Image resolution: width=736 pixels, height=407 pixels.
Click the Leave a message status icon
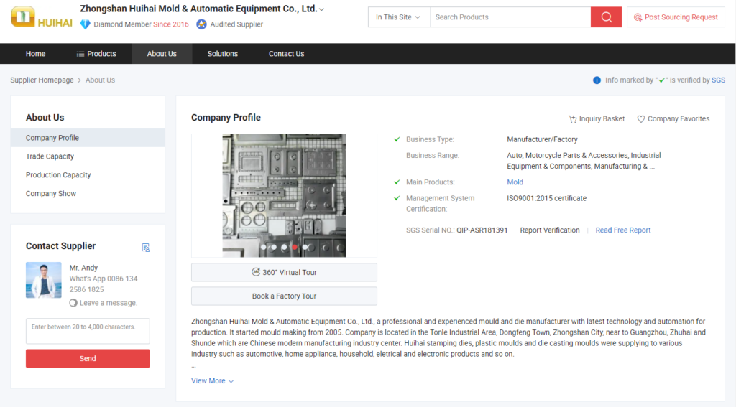click(73, 303)
